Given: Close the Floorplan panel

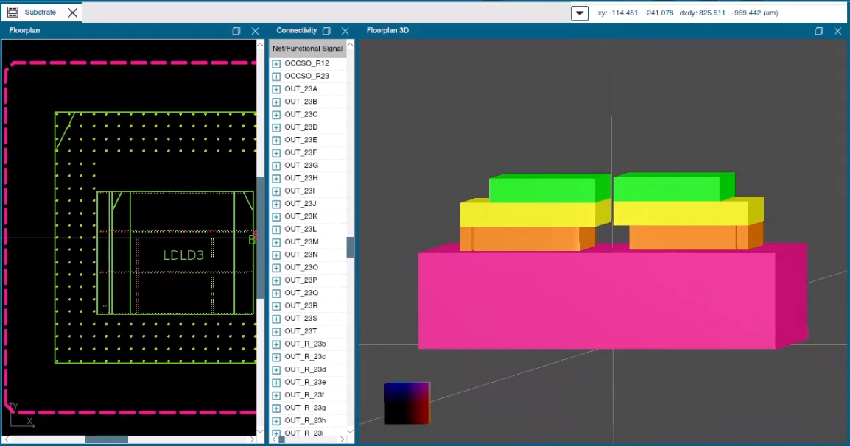Looking at the screenshot, I should 255,31.
